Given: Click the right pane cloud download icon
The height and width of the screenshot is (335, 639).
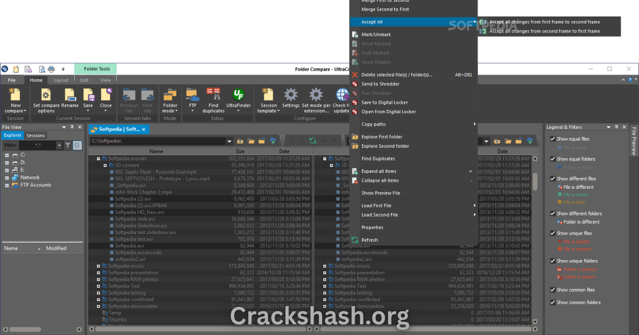Looking at the screenshot, I should click(530, 141).
